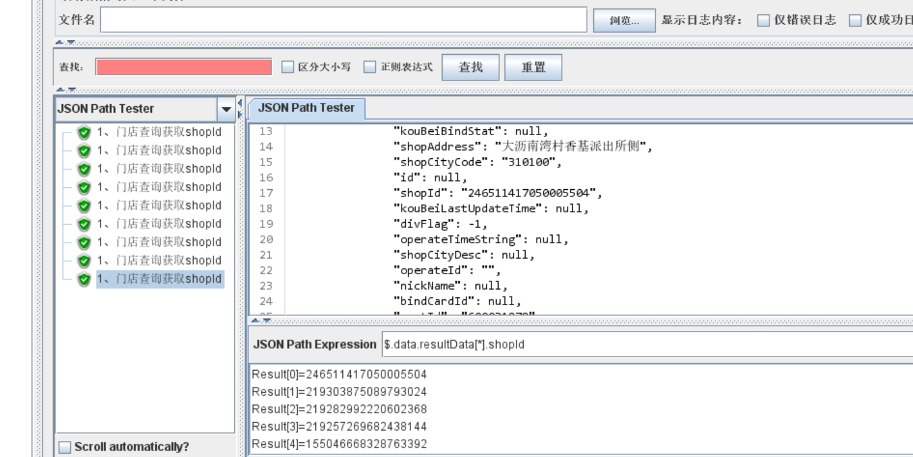Switch to the JSON Path Tester tab
913x457 pixels.
(x=306, y=108)
